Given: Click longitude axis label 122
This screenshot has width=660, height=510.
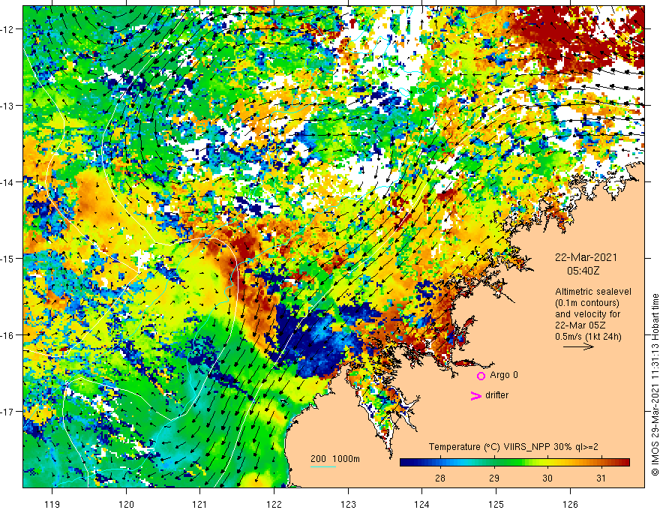Looking at the screenshot, I should click(274, 504).
